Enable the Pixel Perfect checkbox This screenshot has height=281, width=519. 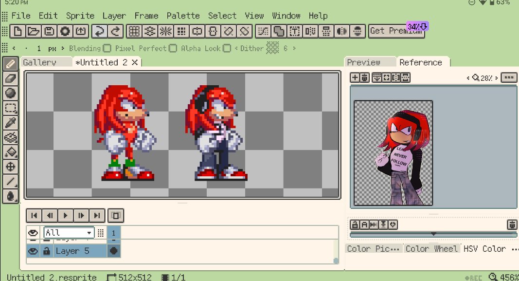point(173,48)
